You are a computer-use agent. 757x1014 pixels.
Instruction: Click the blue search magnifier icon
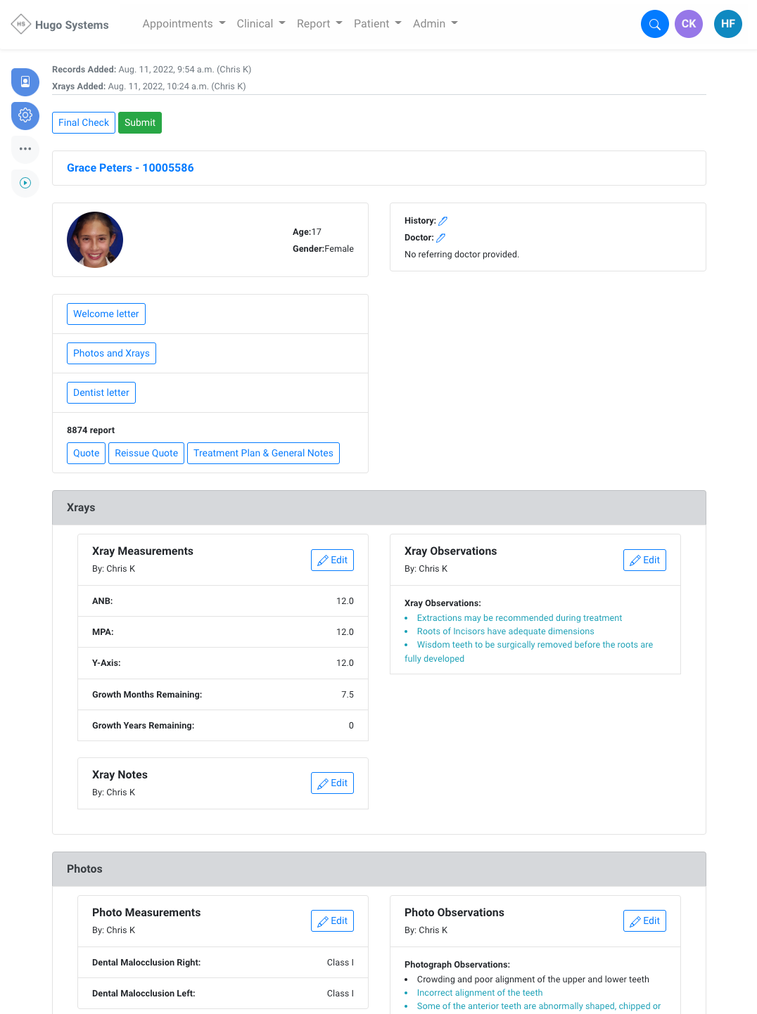(654, 24)
